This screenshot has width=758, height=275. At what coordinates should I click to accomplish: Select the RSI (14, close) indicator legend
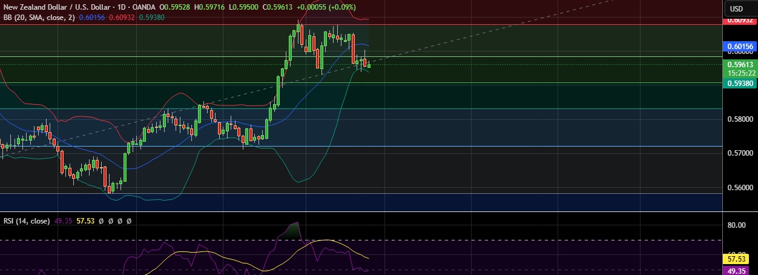coord(26,222)
